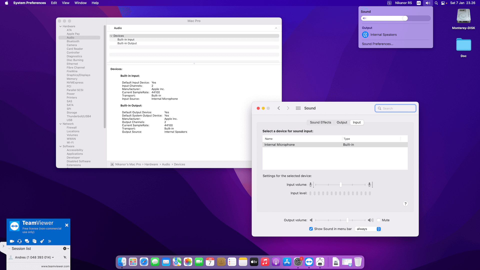Click the TeamViewer video camera icon
Image resolution: width=480 pixels, height=270 pixels.
12,241
